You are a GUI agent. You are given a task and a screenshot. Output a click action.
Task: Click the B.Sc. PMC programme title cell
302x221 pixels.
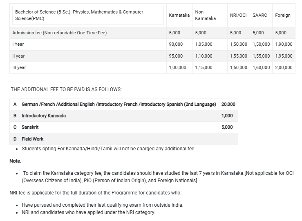(x=79, y=15)
